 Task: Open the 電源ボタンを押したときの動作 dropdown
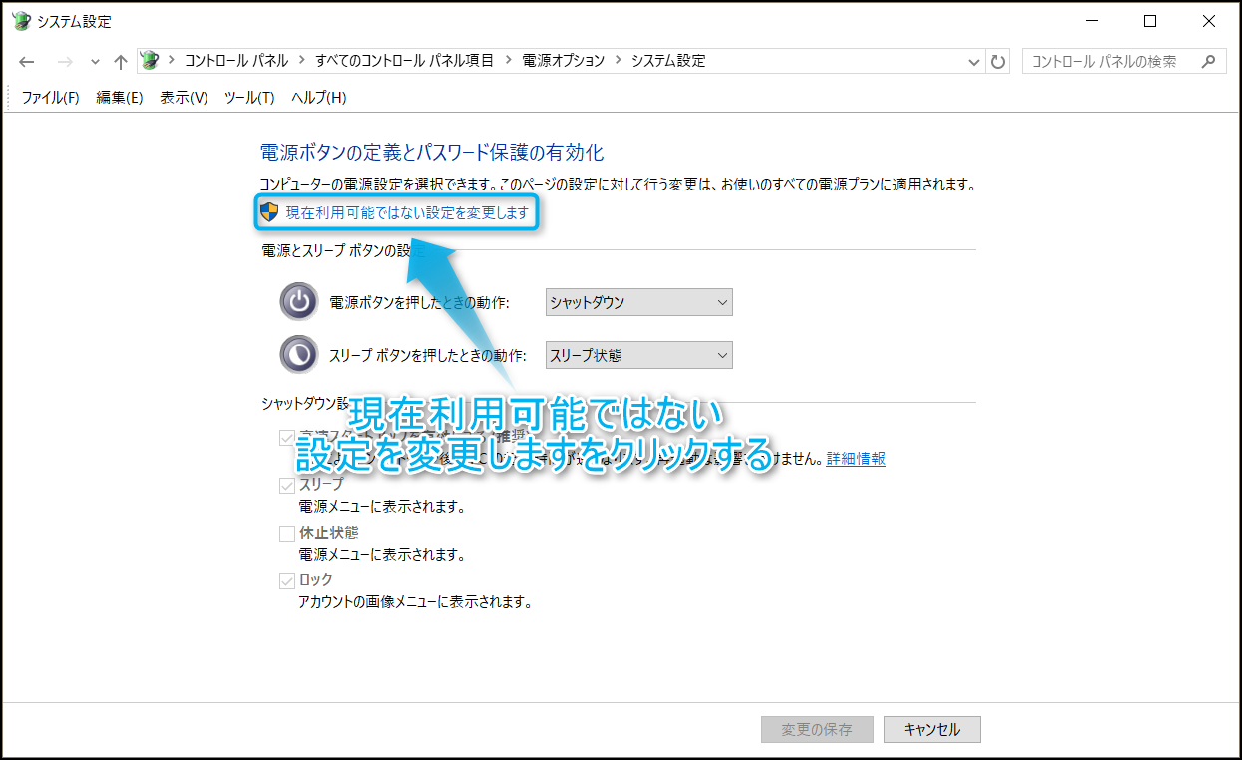638,302
